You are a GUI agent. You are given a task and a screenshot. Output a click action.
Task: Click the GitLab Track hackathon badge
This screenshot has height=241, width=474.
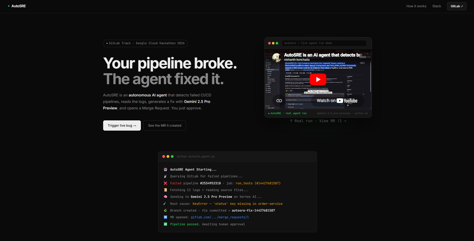(x=145, y=43)
